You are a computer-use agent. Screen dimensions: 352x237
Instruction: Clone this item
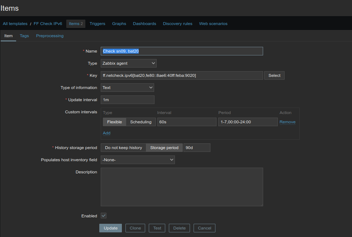click(135, 228)
